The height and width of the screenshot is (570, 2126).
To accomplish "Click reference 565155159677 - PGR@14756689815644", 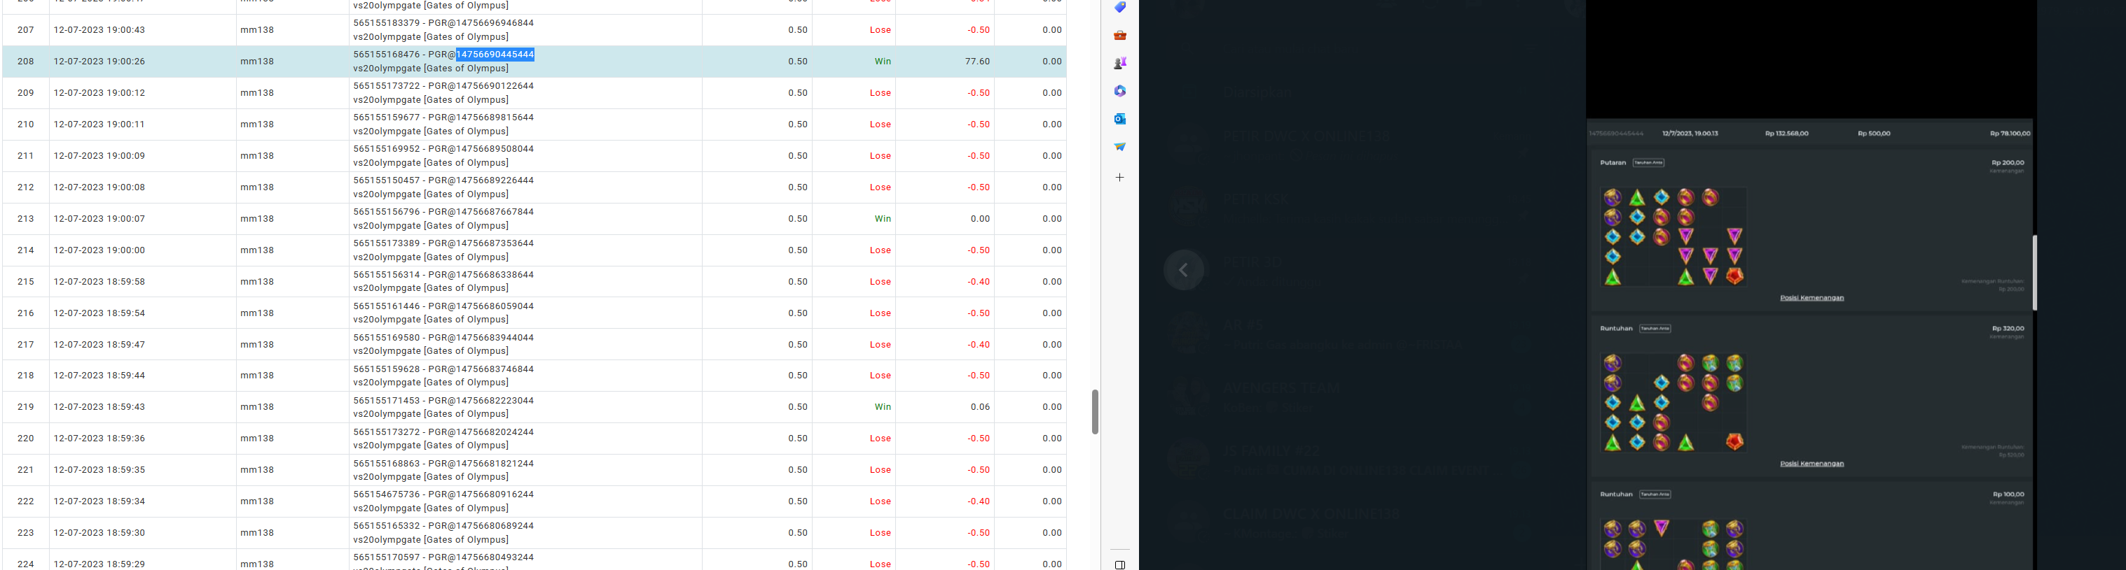I will click(x=443, y=117).
